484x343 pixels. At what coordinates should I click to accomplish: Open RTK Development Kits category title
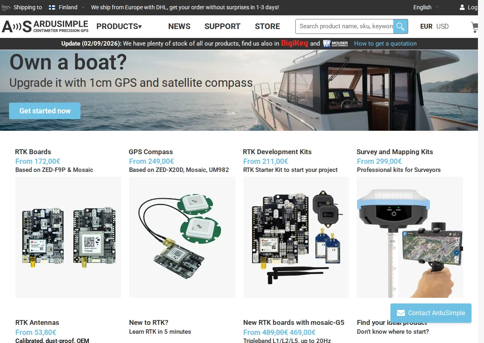277,152
